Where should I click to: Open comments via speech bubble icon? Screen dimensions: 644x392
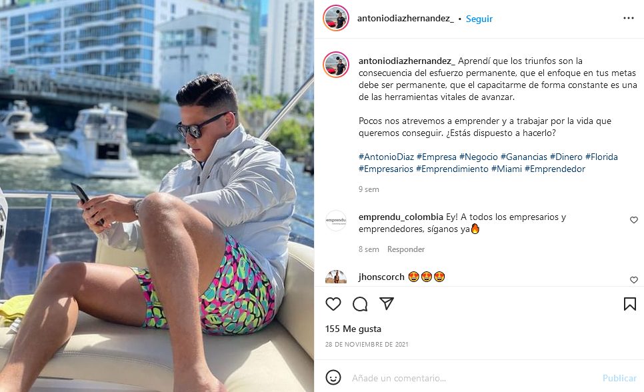[x=360, y=304]
